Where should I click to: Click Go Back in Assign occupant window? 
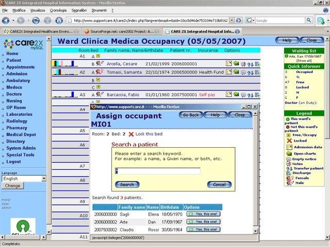(x=191, y=115)
